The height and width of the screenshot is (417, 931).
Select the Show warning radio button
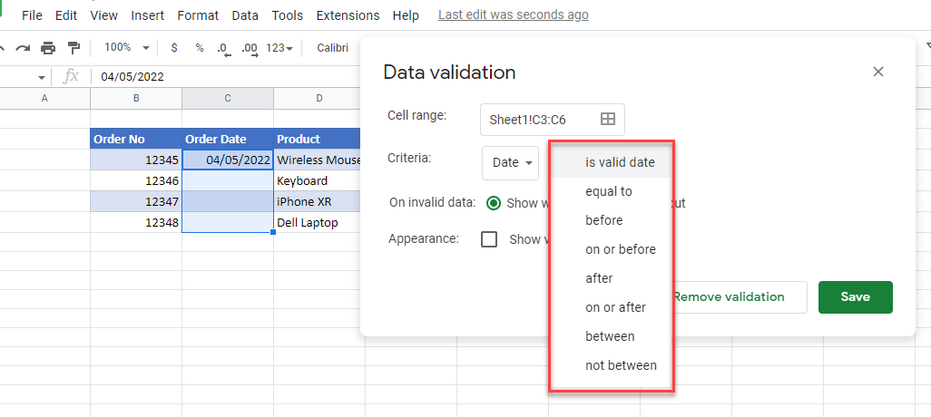point(494,203)
